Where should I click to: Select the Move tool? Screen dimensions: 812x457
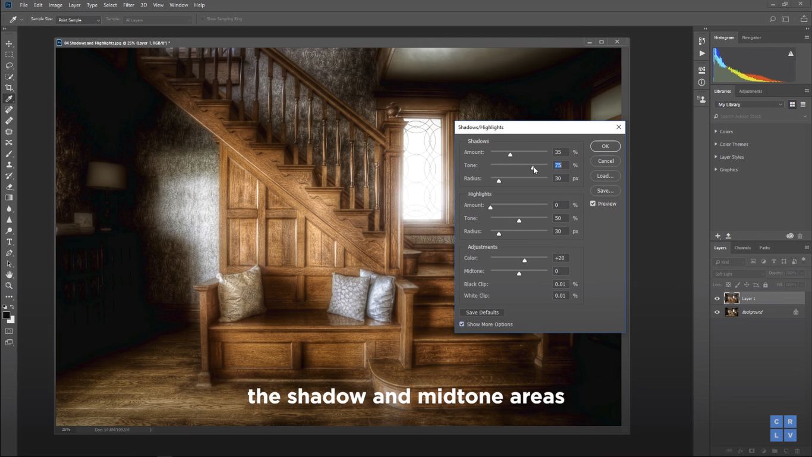[9, 44]
